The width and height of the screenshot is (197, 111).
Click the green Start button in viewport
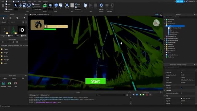(95, 81)
